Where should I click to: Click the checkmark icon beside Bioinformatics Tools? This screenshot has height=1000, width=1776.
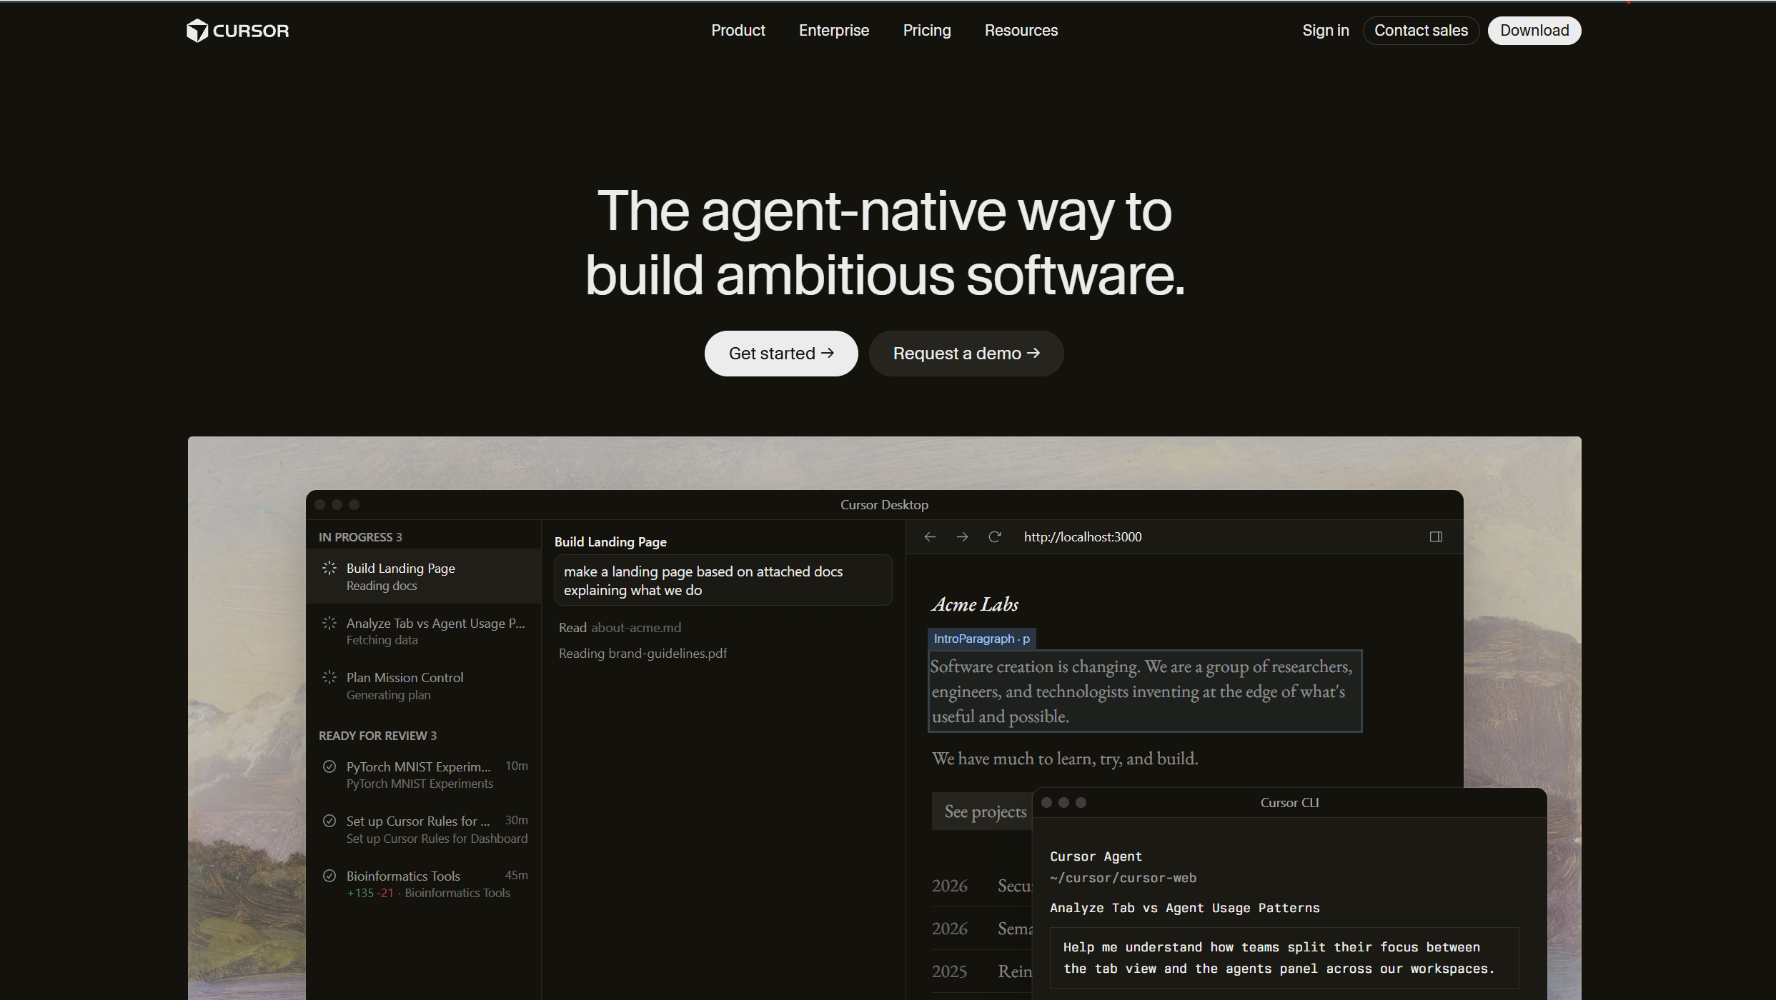pyautogui.click(x=329, y=876)
